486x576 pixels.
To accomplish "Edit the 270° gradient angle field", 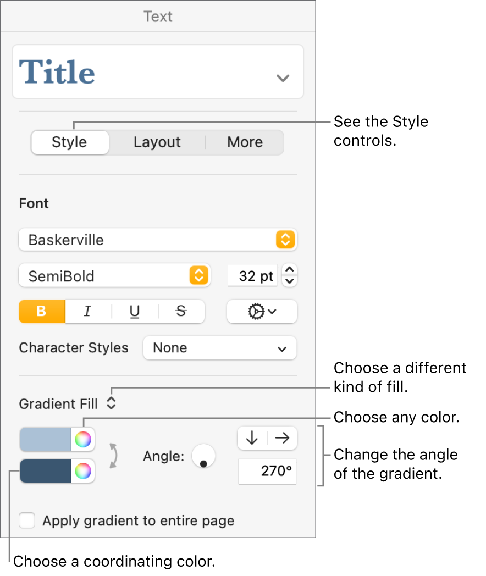I will point(267,472).
